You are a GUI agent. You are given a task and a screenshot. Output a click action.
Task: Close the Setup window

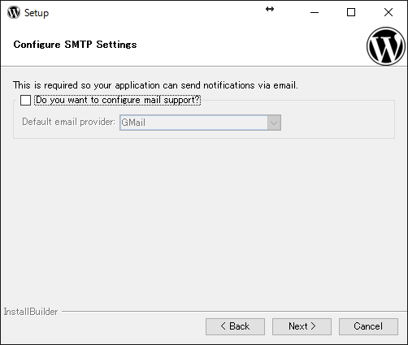coord(388,12)
